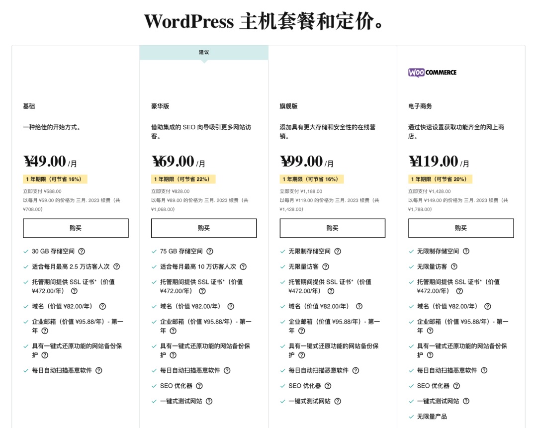Show SSL 证书 help in 豪华版 plan
The width and height of the screenshot is (537, 428).
coord(202,291)
